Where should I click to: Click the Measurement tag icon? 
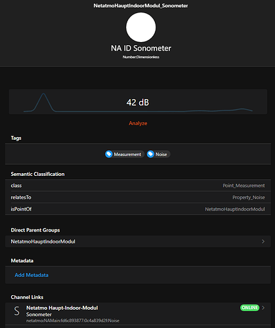pyautogui.click(x=109, y=154)
